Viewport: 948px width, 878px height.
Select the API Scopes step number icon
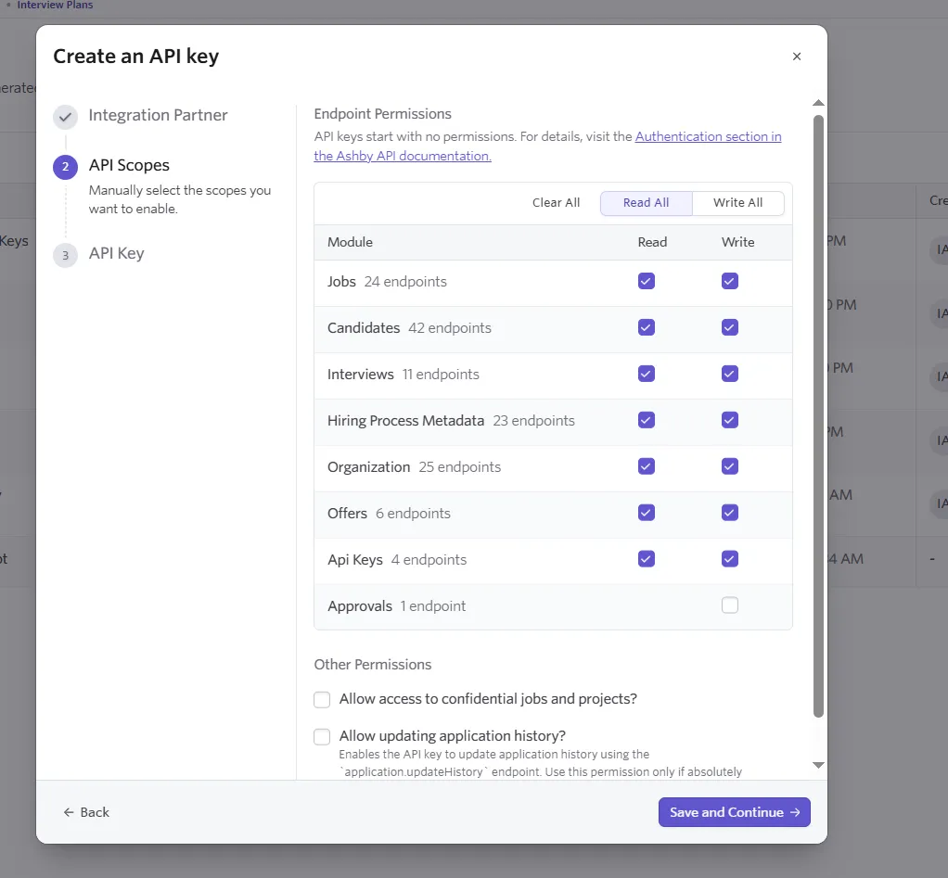(x=65, y=167)
